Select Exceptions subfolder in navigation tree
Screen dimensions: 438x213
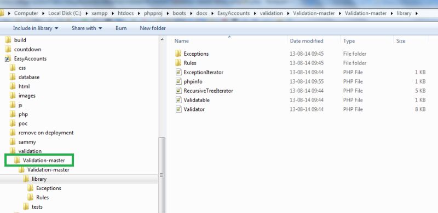pos(49,188)
